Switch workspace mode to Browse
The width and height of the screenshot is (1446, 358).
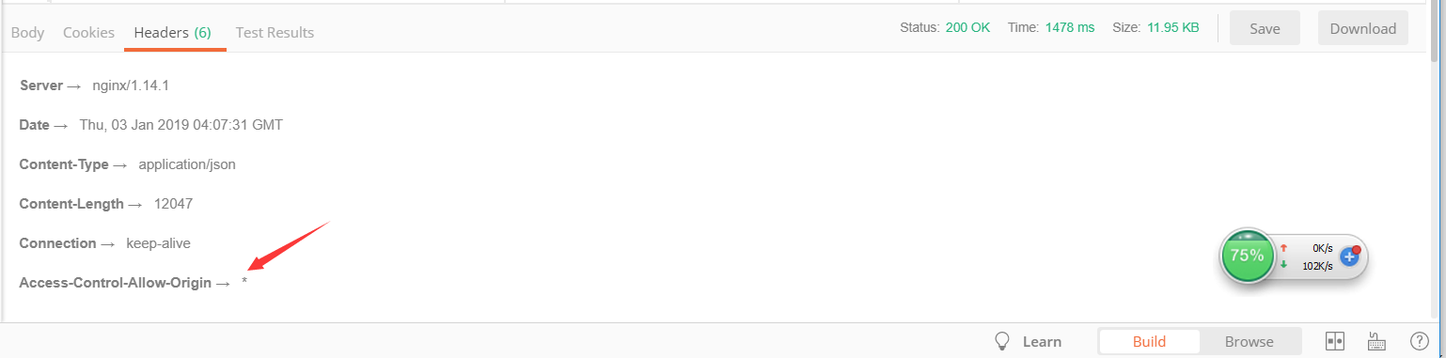point(1250,341)
